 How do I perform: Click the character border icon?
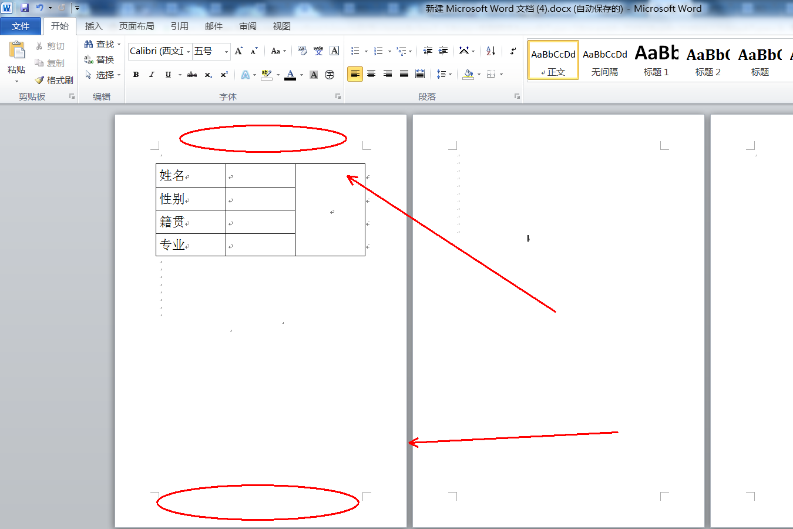[x=334, y=51]
